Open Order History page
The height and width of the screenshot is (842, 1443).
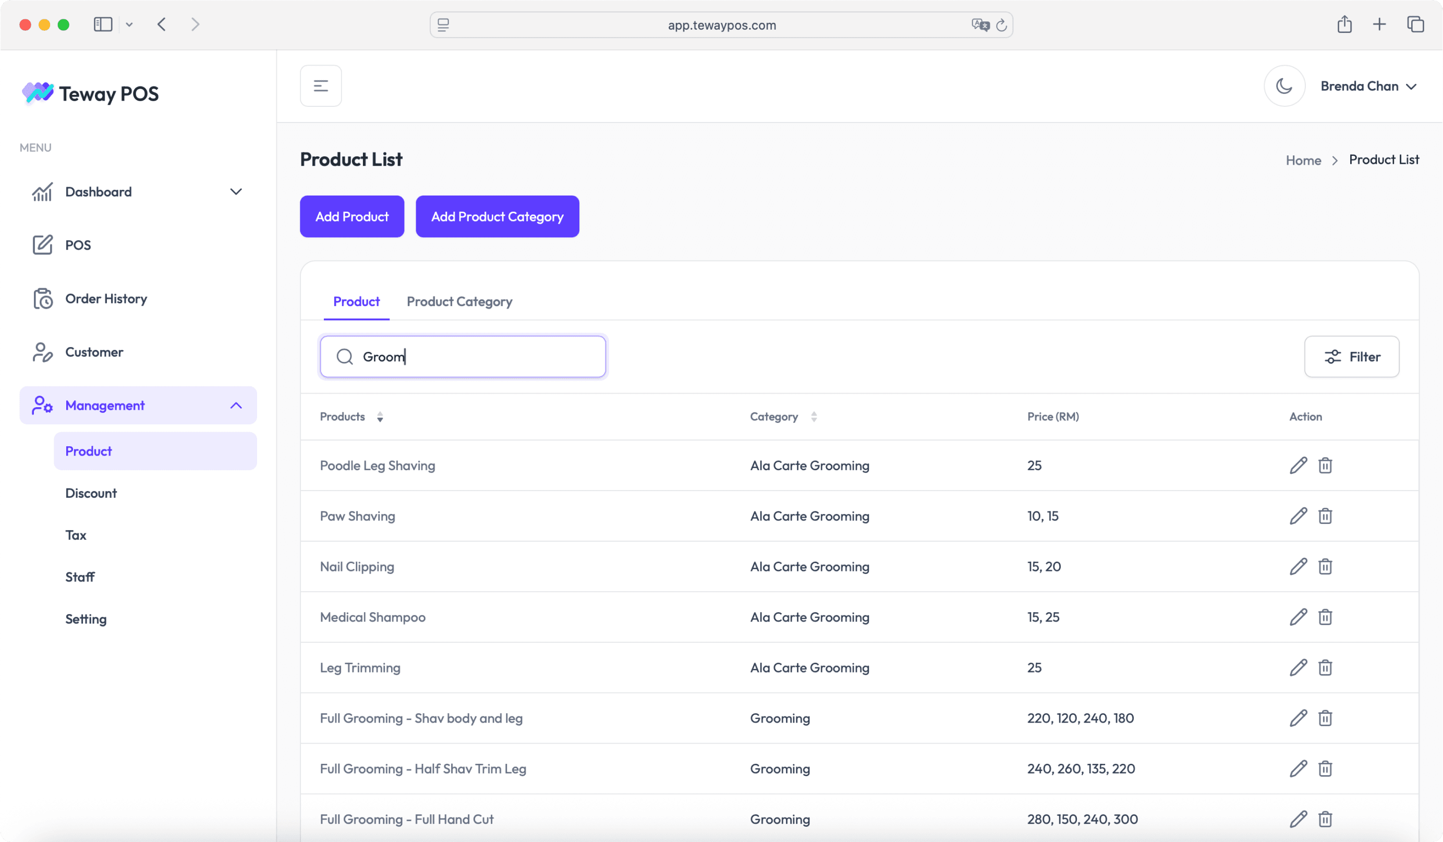106,298
